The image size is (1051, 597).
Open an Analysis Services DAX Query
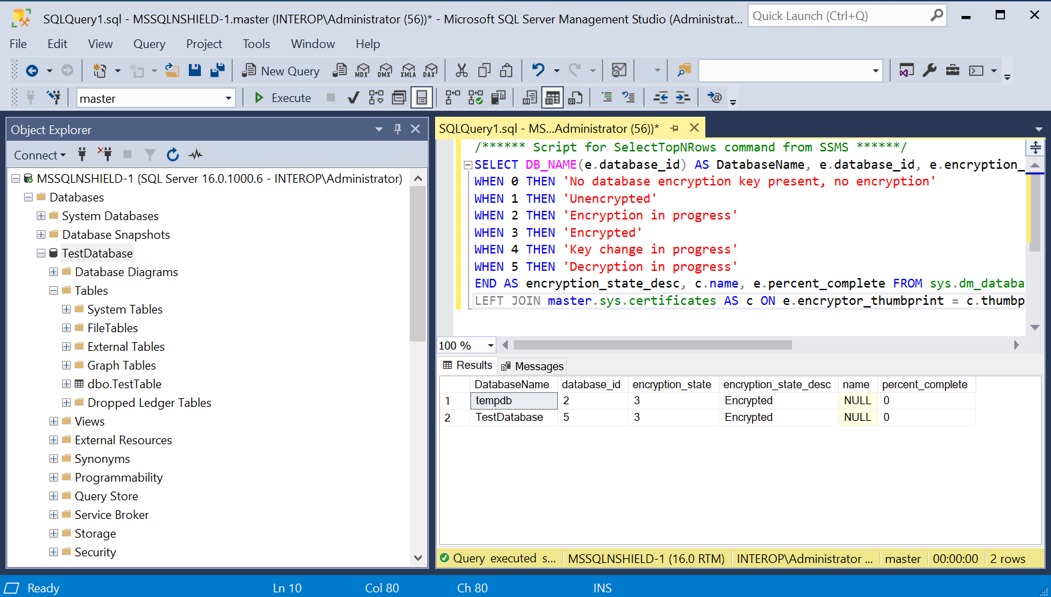pyautogui.click(x=431, y=70)
